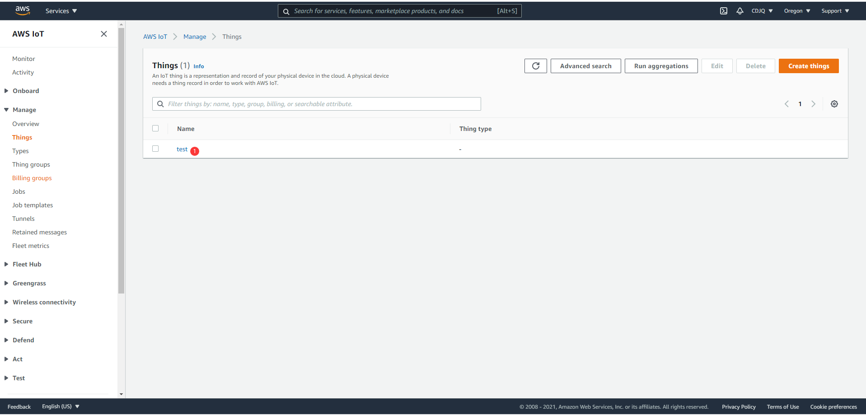The height and width of the screenshot is (415, 866).
Task: Open the Privacy Policy link
Action: click(739, 407)
